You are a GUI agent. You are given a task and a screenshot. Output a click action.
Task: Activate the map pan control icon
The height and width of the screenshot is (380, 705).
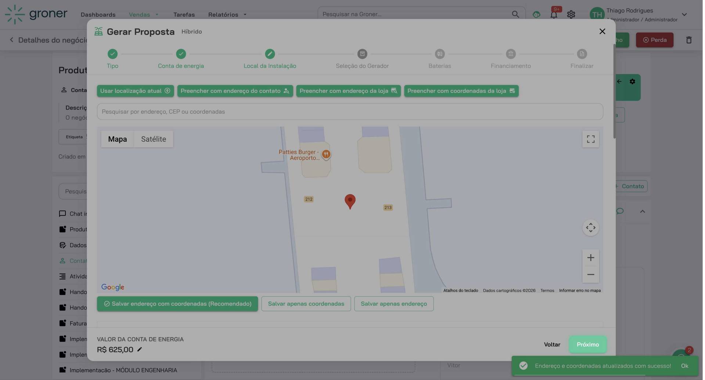590,228
